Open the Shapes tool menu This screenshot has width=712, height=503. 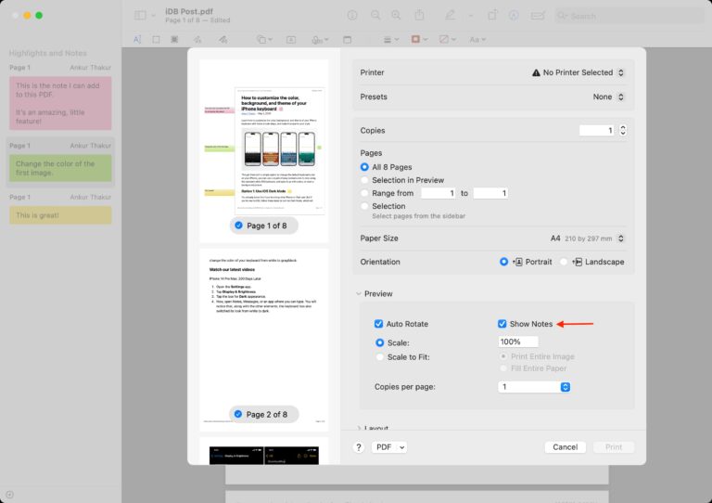pos(264,40)
